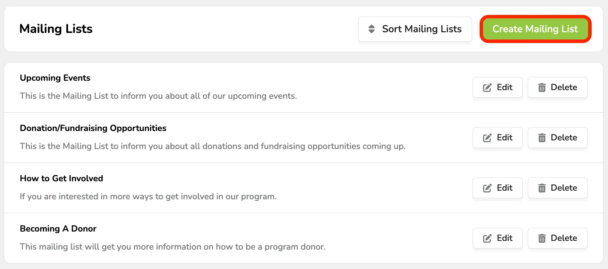Click the trash icon for Upcoming Events
608x269 pixels.
(x=542, y=88)
